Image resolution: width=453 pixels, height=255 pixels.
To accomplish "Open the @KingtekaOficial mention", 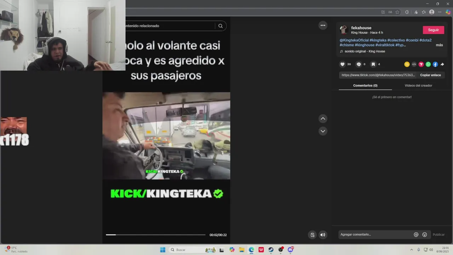I will [354, 40].
